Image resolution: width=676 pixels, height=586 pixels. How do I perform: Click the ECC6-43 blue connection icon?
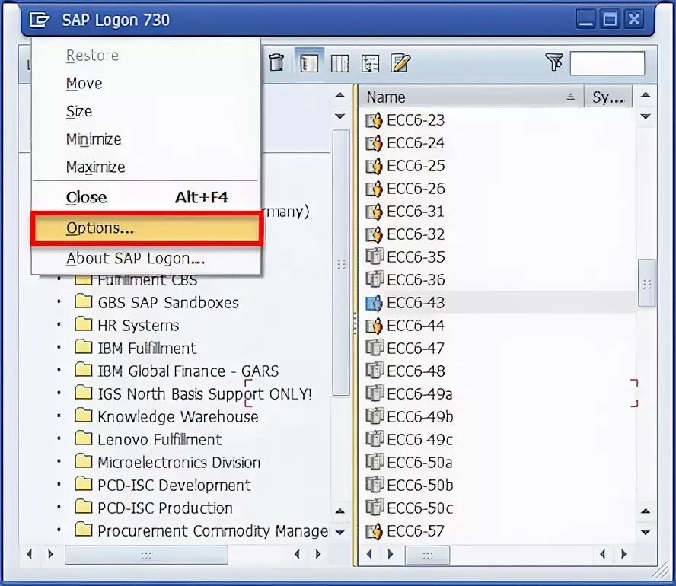(374, 303)
